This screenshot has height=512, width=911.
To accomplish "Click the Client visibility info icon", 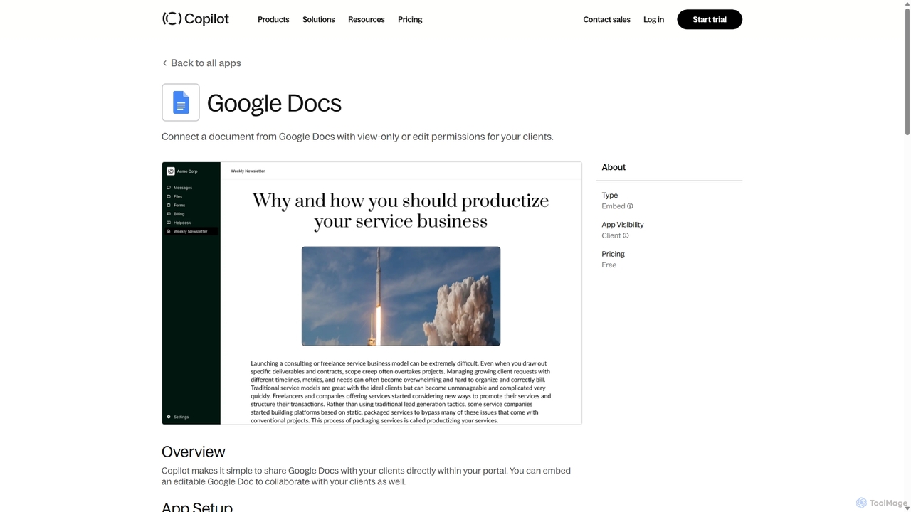I will pos(626,235).
